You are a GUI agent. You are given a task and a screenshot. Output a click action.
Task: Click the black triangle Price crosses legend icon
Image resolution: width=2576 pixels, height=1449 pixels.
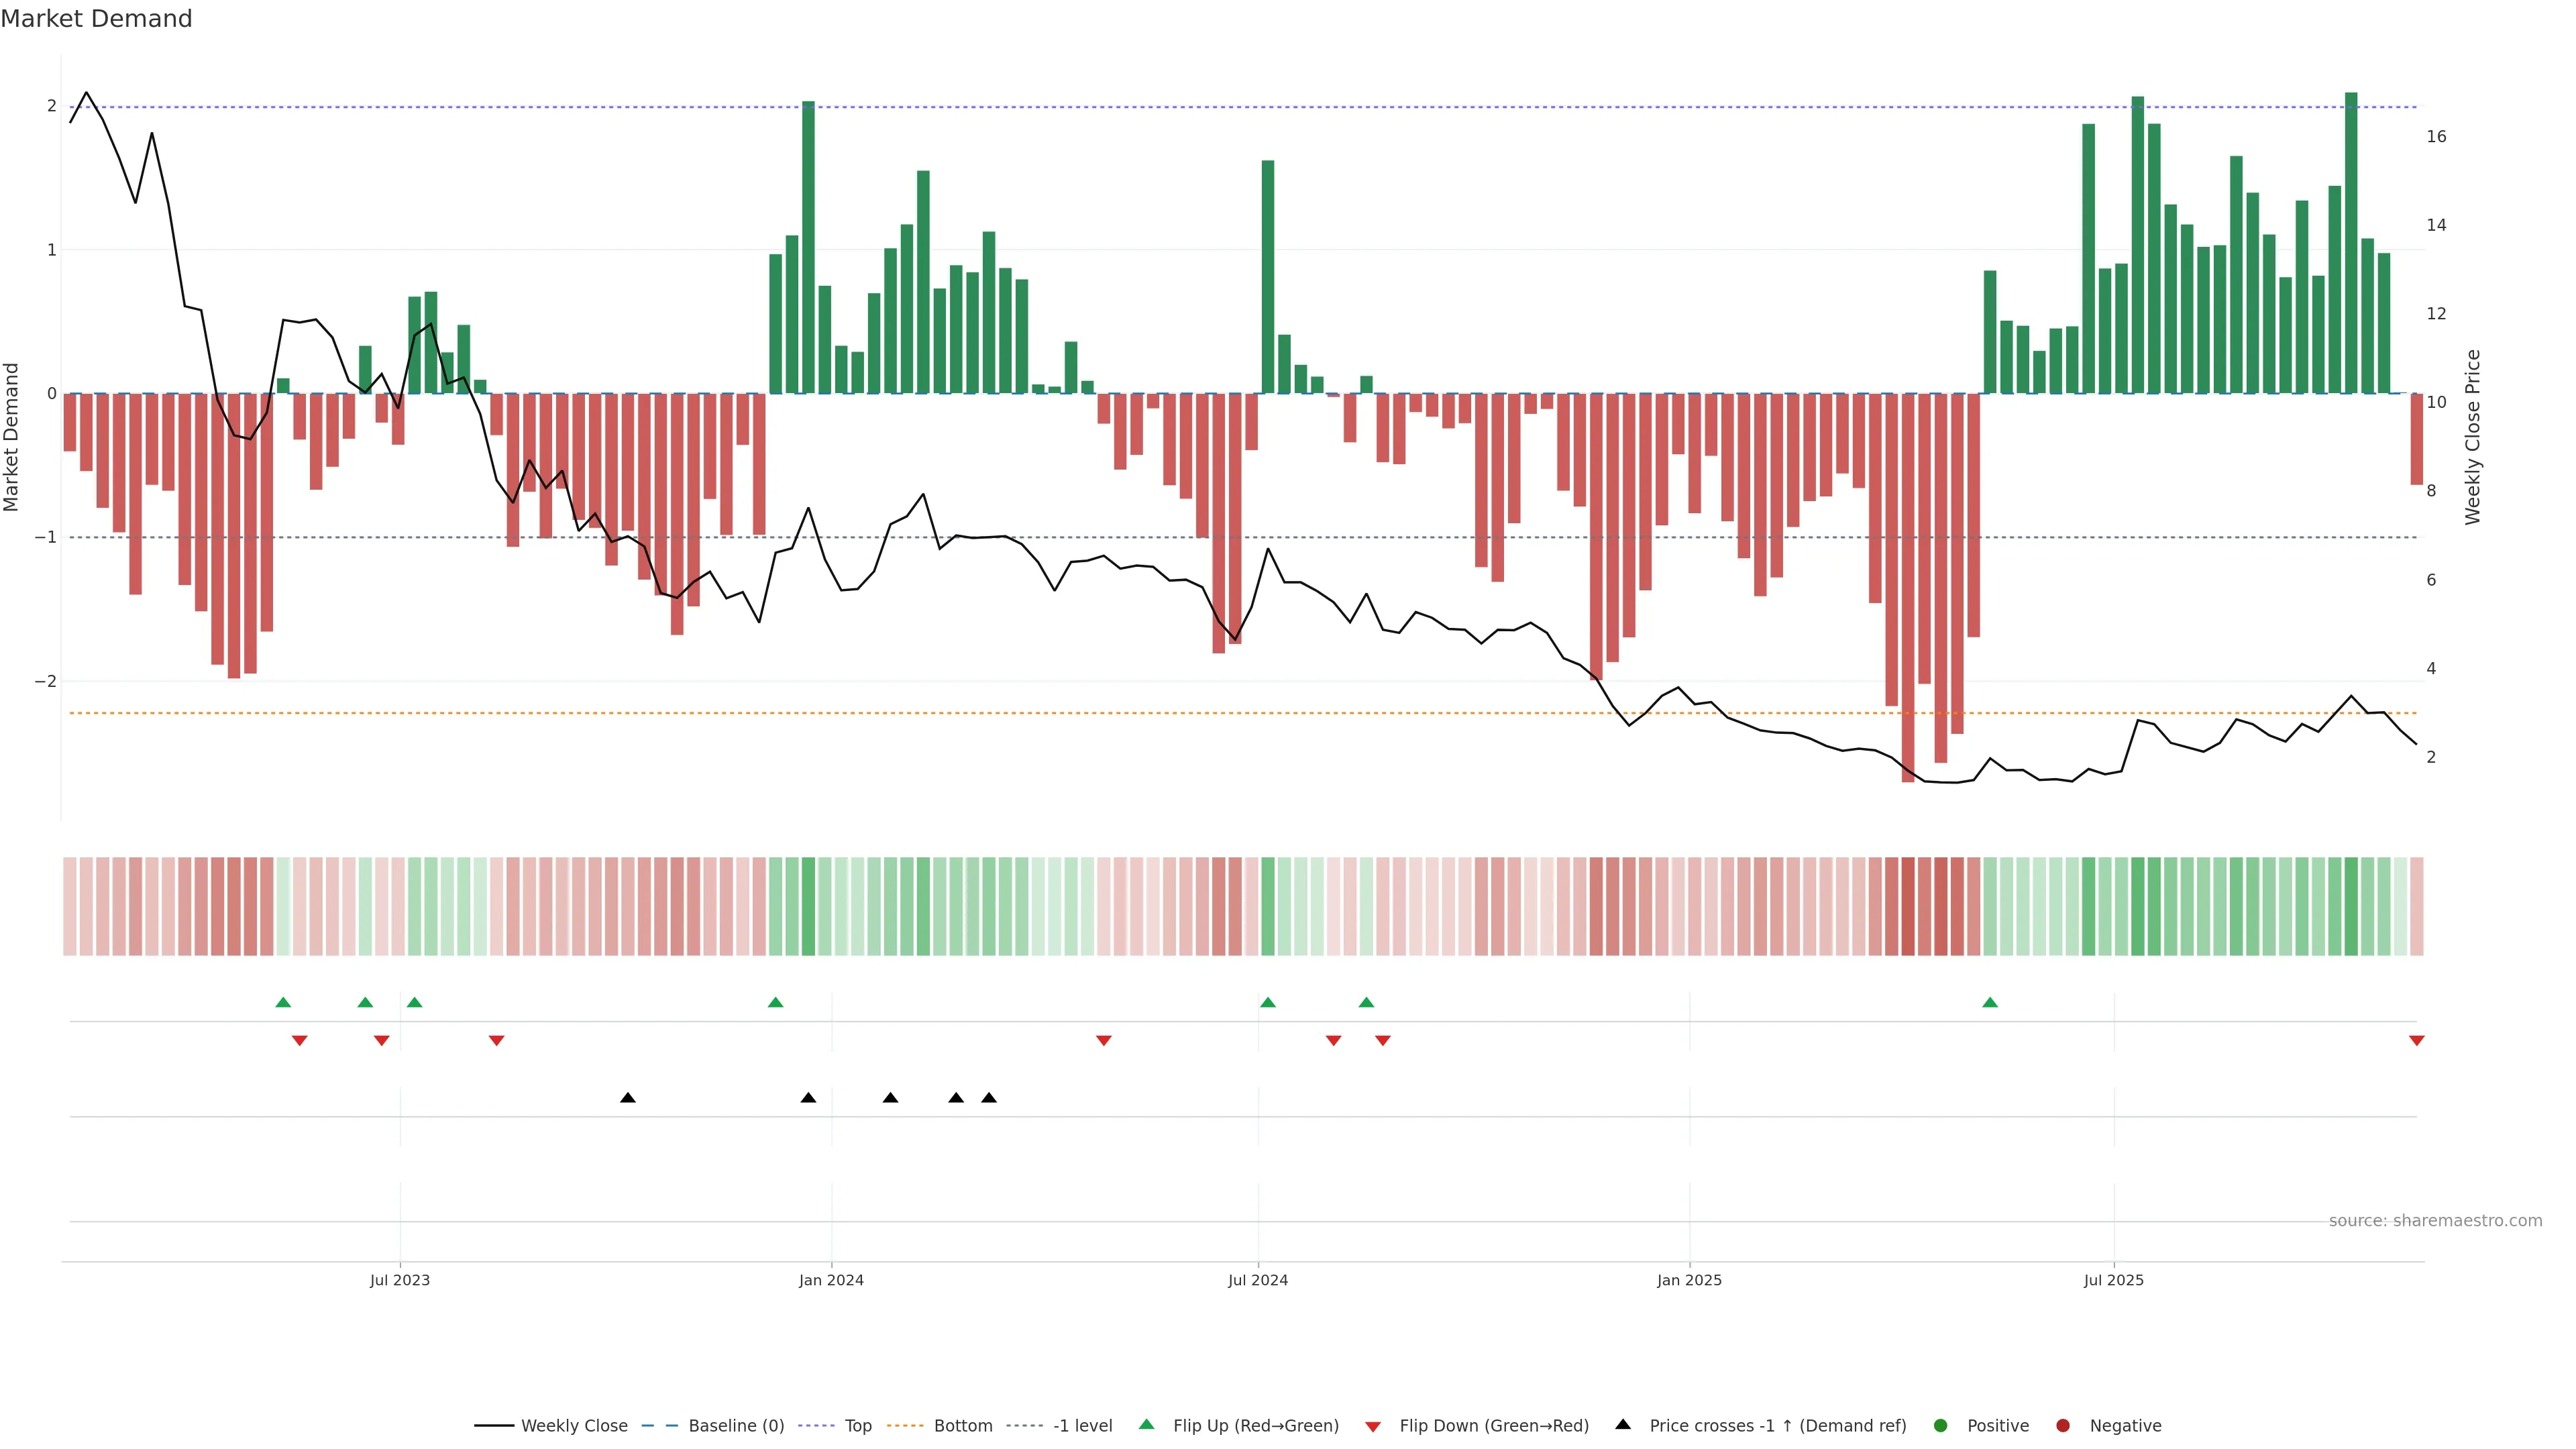tap(1623, 1424)
